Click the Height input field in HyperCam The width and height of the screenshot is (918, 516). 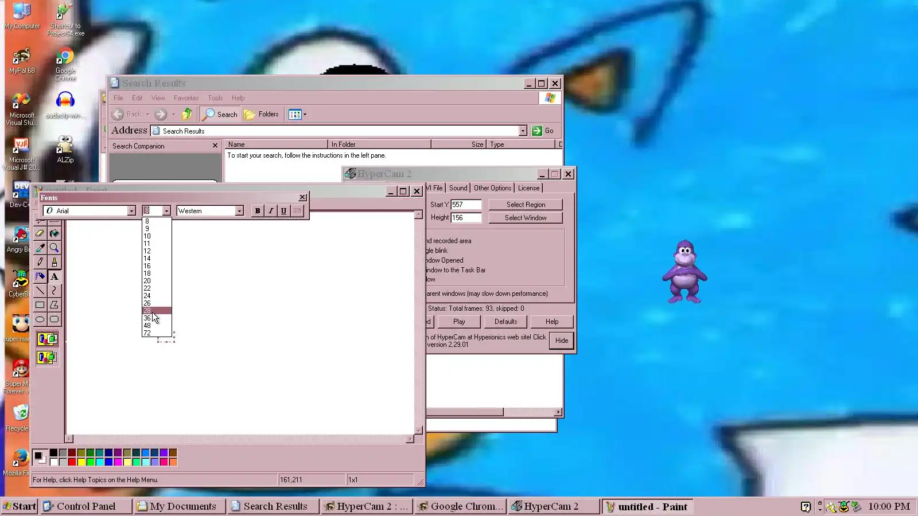466,218
